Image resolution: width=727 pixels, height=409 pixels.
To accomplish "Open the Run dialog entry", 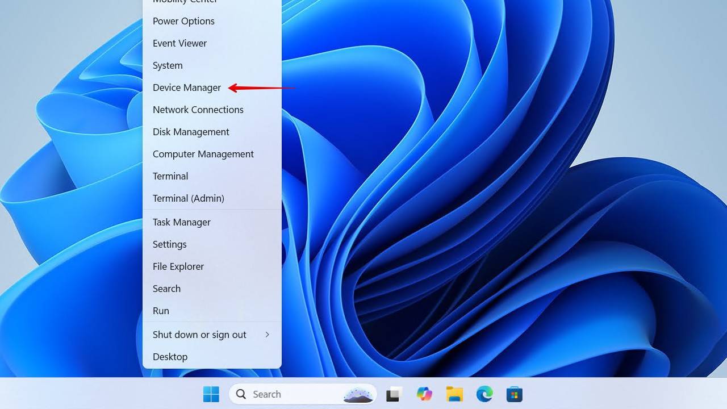I will click(161, 311).
